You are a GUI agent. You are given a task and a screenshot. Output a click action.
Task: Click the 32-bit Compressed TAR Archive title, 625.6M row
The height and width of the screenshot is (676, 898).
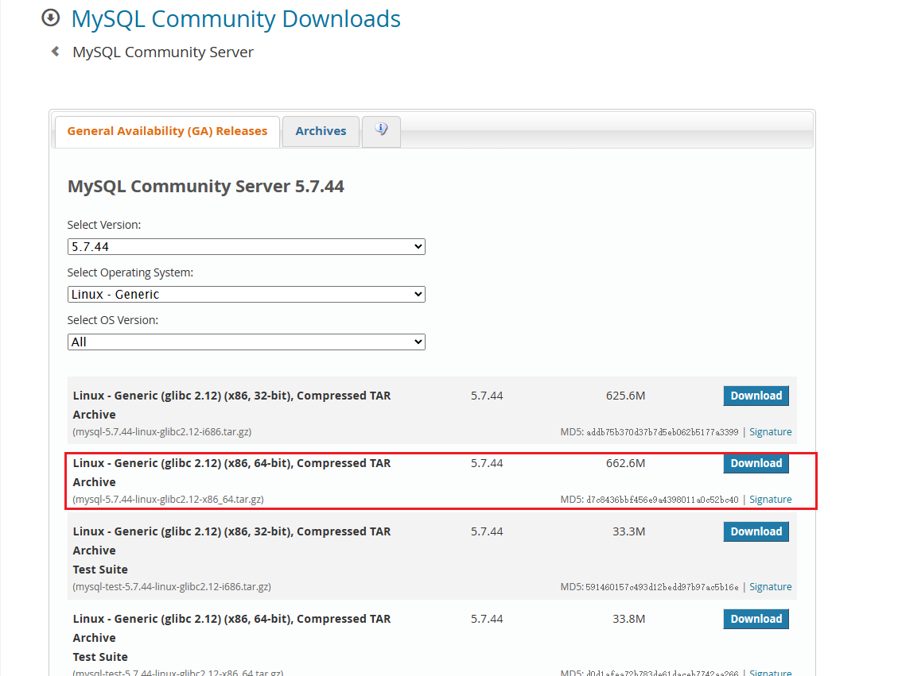[232, 405]
